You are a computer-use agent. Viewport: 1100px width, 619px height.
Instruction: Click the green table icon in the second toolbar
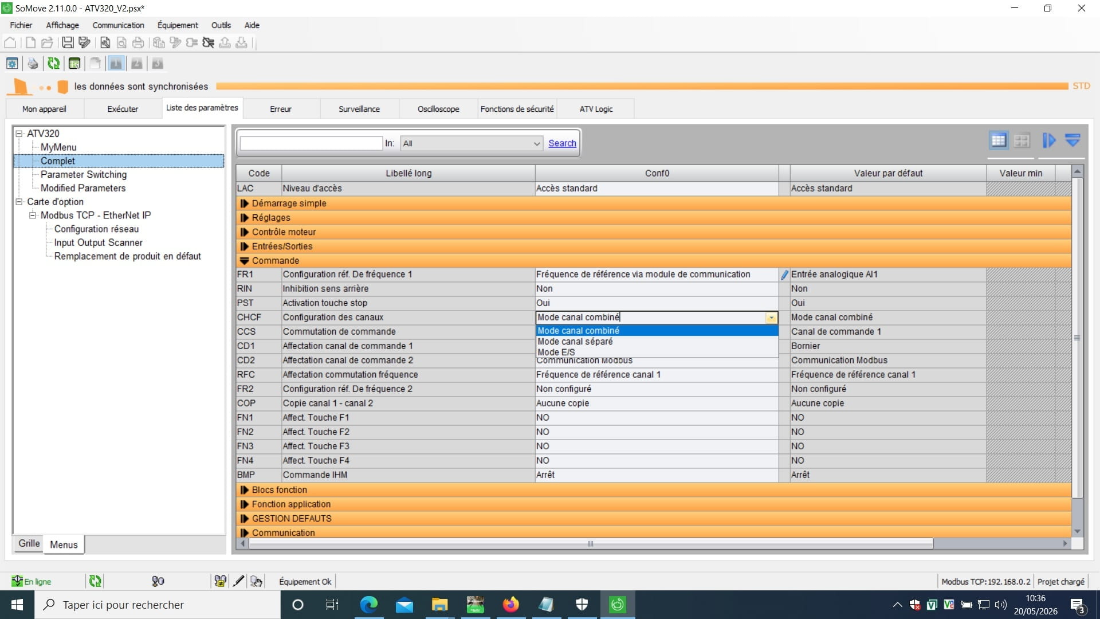click(x=74, y=64)
